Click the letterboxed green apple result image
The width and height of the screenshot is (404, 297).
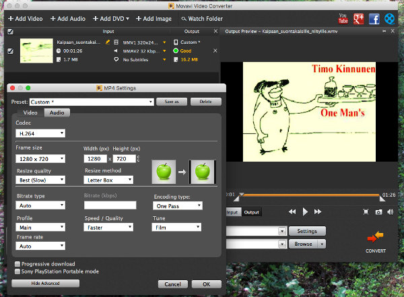click(x=202, y=172)
